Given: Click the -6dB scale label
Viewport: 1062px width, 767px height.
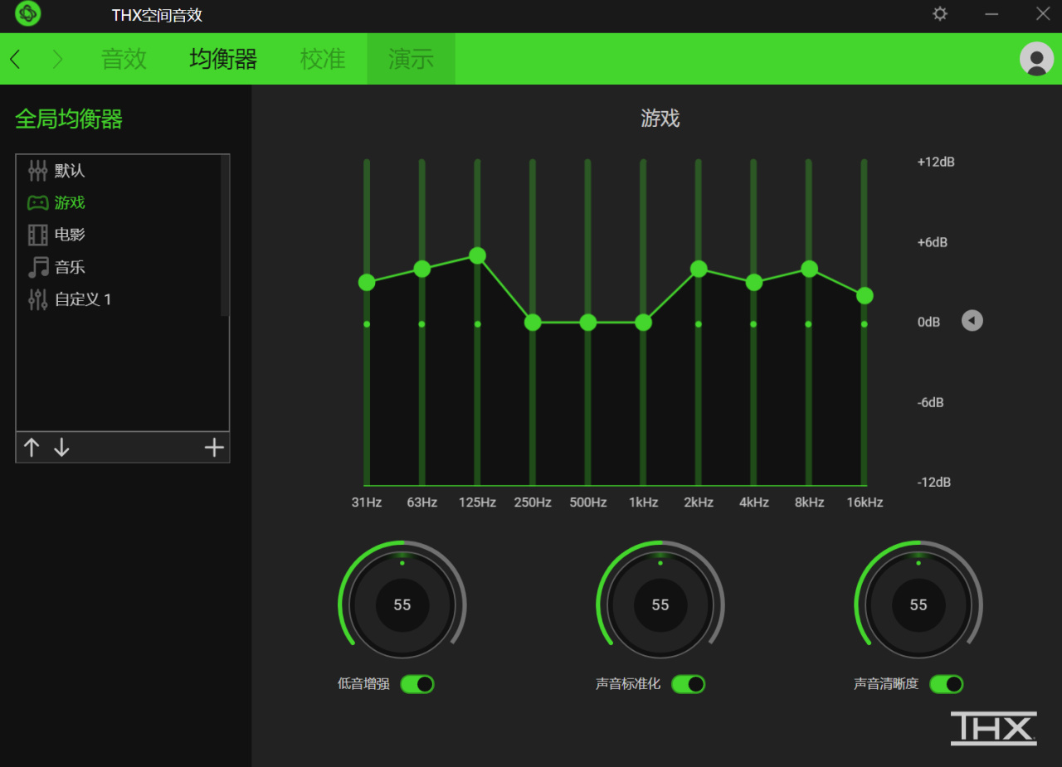Looking at the screenshot, I should 931,402.
